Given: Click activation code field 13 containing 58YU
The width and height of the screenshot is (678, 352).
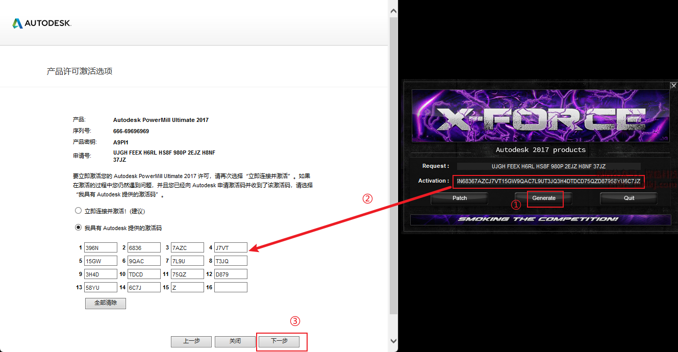Looking at the screenshot, I should pyautogui.click(x=101, y=287).
